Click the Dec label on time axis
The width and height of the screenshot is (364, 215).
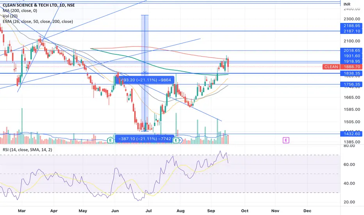point(307,211)
